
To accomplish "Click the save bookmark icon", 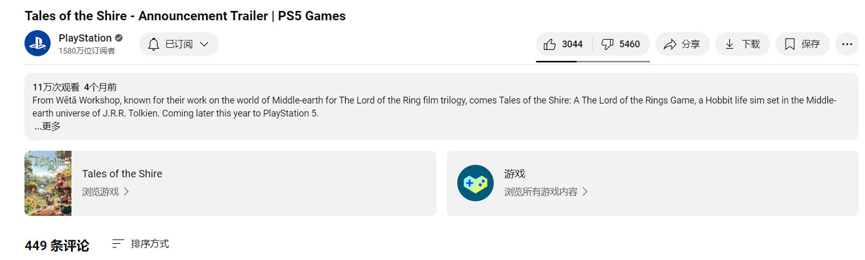I will click(x=789, y=44).
